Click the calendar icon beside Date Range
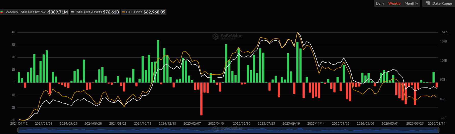Viewport: 455px width, 134px height. [x=428, y=3]
